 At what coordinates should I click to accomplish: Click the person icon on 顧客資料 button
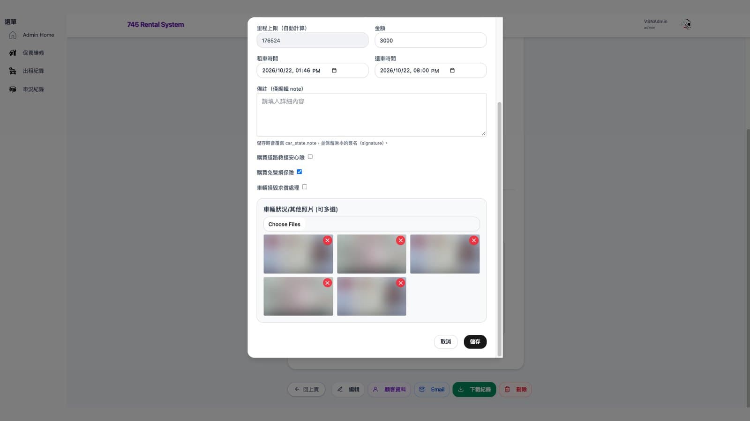point(375,389)
